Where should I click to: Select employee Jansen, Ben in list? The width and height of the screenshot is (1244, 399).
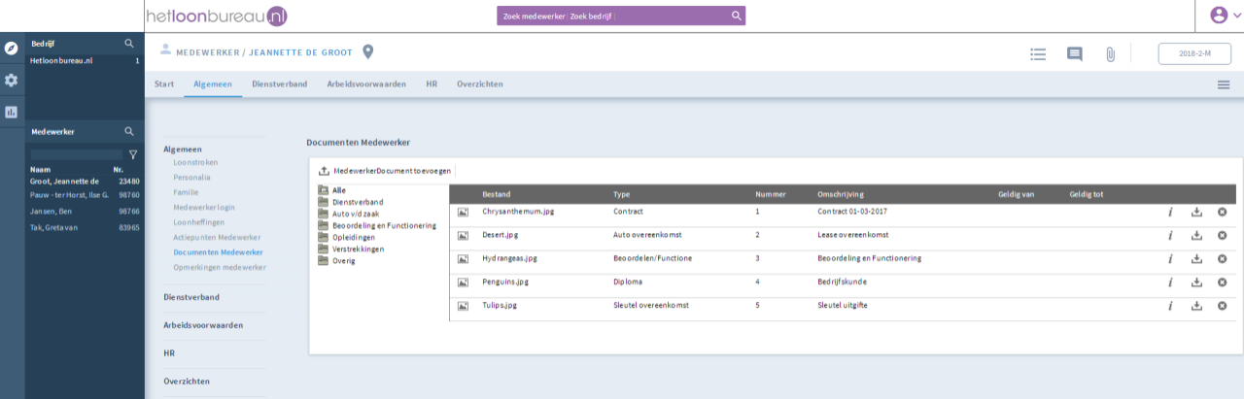pyautogui.click(x=51, y=211)
